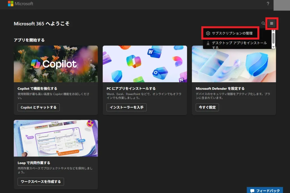The image size is (290, 193).
Task: Click the Loop で共同作業する heading
Action: tap(34, 163)
